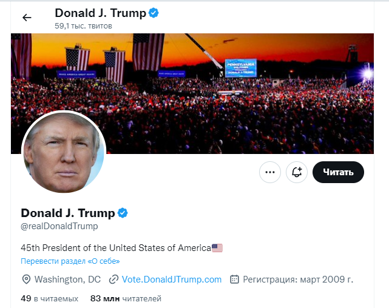389x308 pixels.
Task: Click the Washington, DC location text
Action: [67, 280]
